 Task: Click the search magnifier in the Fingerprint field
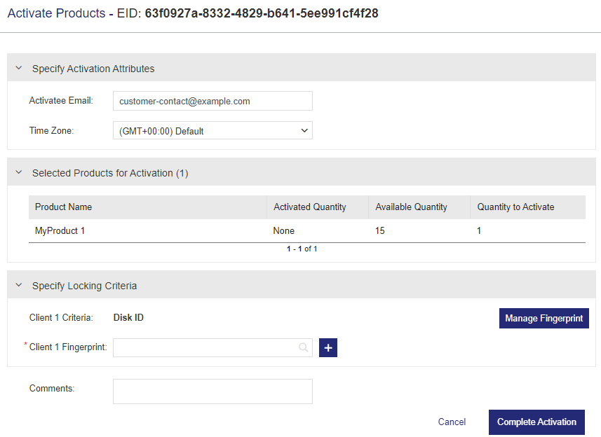click(x=303, y=347)
